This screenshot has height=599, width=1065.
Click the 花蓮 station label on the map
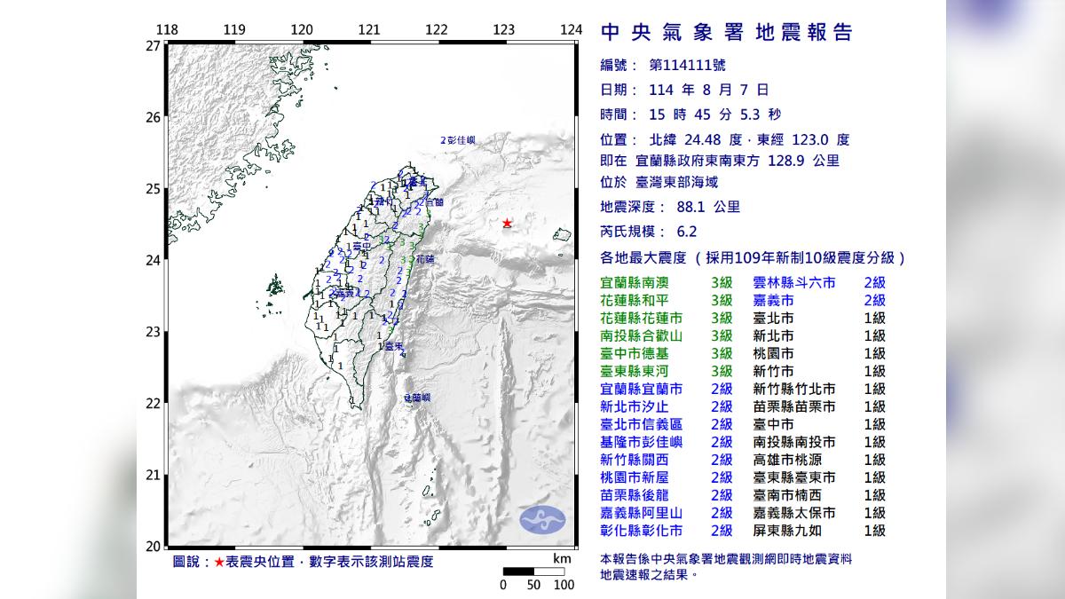pos(424,260)
